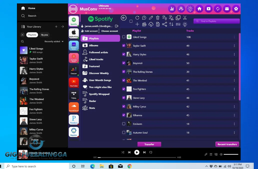Viewport: 258px width, 169px height.
Task: Click the back arrow circle button
Action: (x=124, y=18)
